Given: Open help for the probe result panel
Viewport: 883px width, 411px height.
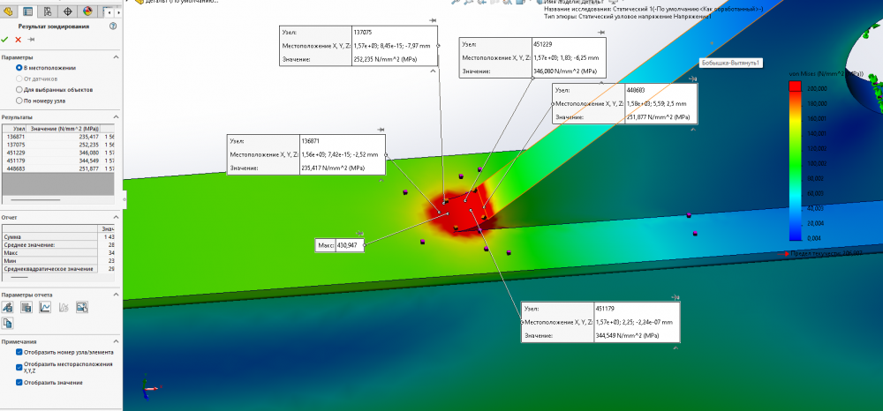Looking at the screenshot, I should pyautogui.click(x=115, y=27).
